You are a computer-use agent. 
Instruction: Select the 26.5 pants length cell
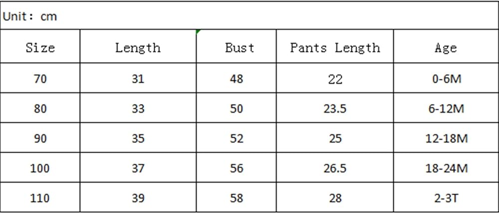pyautogui.click(x=335, y=168)
